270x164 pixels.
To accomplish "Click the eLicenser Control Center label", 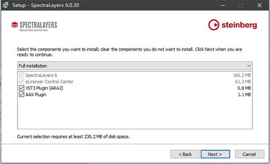I will pos(49,82).
